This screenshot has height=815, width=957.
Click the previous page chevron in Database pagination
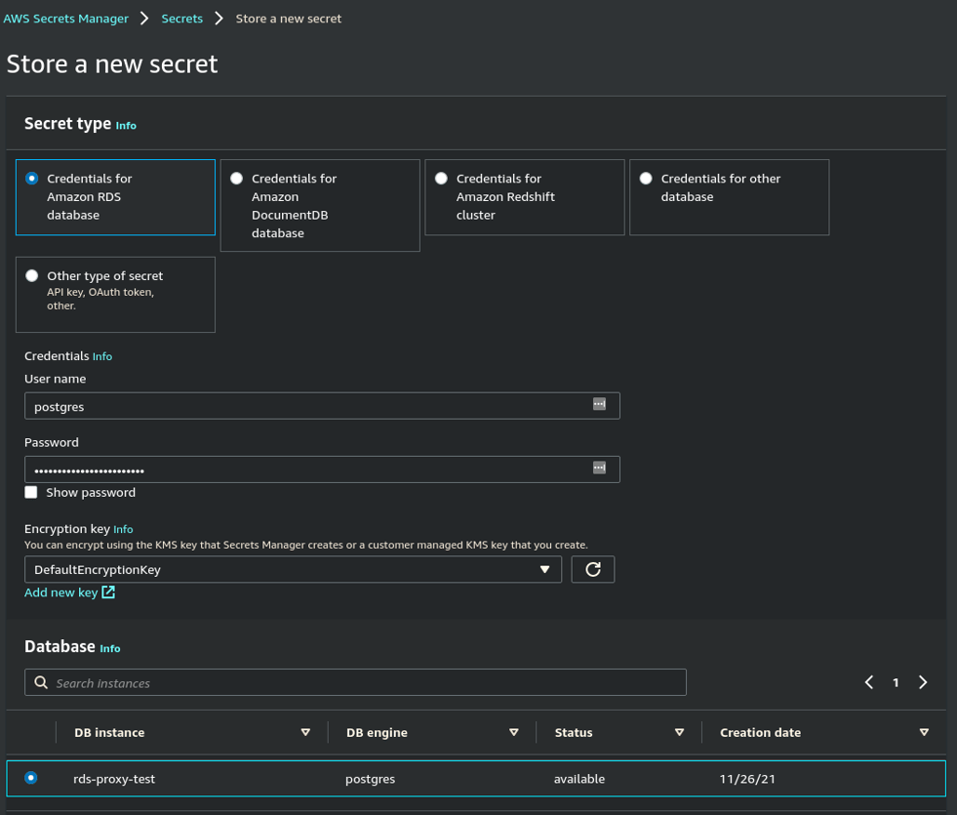point(868,682)
